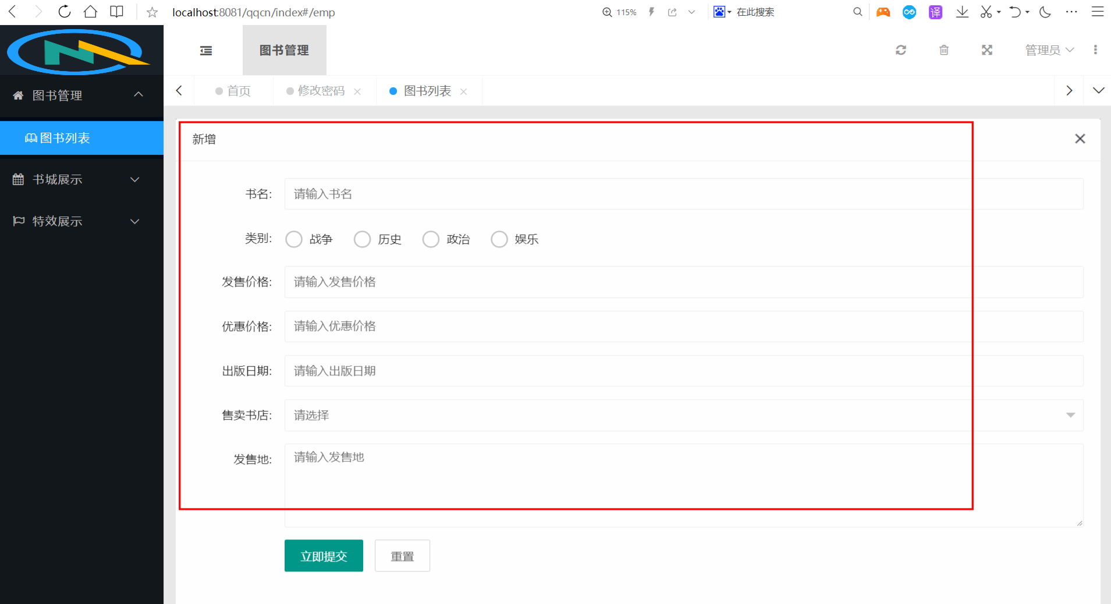This screenshot has height=604, width=1111.
Task: Select 图书列表 in the sidebar
Action: (81, 138)
